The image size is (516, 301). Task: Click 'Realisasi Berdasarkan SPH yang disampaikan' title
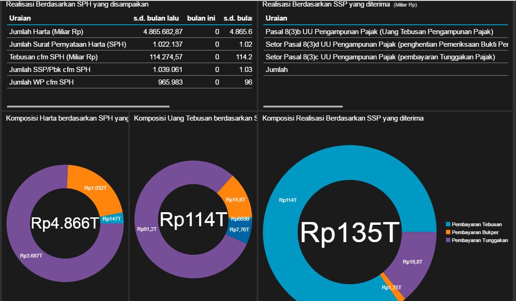[x=78, y=4]
